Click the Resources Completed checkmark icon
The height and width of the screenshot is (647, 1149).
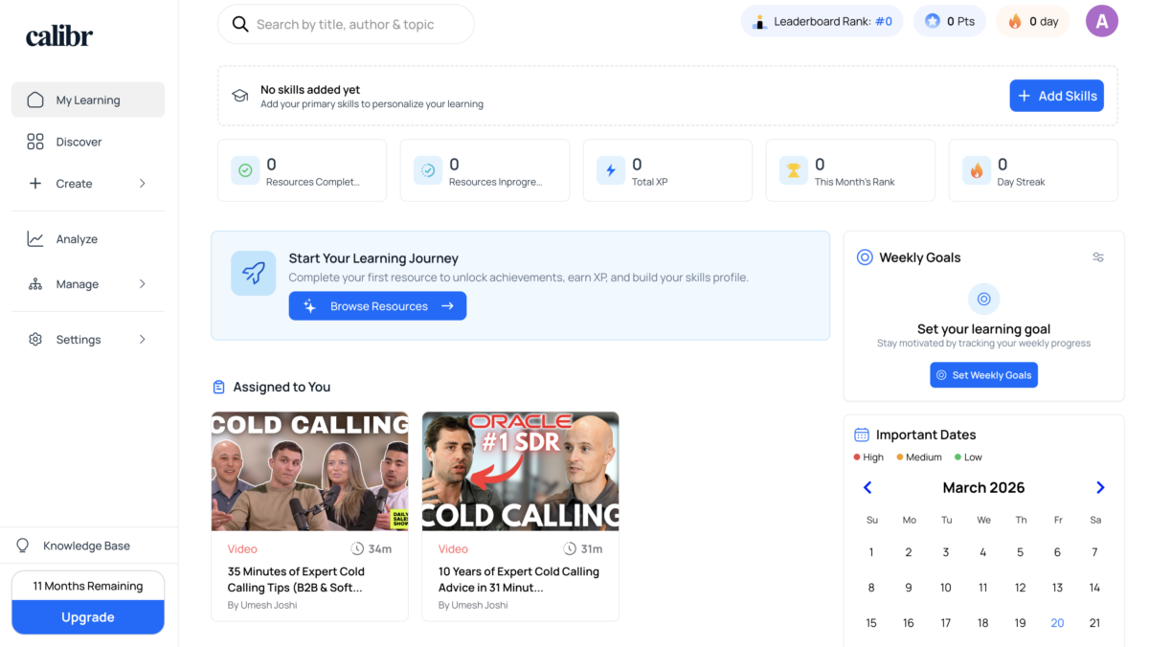[245, 170]
